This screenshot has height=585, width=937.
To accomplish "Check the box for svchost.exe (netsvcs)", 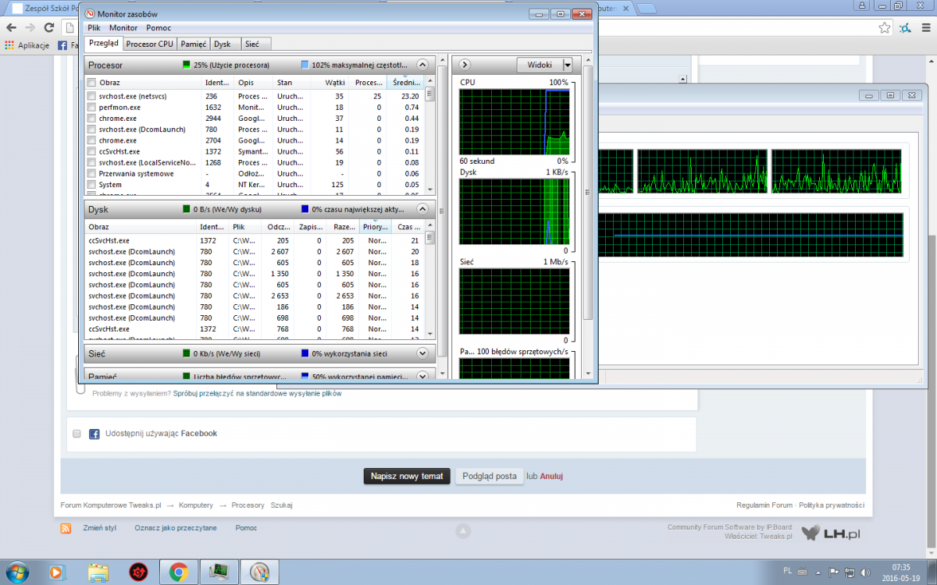I will (92, 96).
